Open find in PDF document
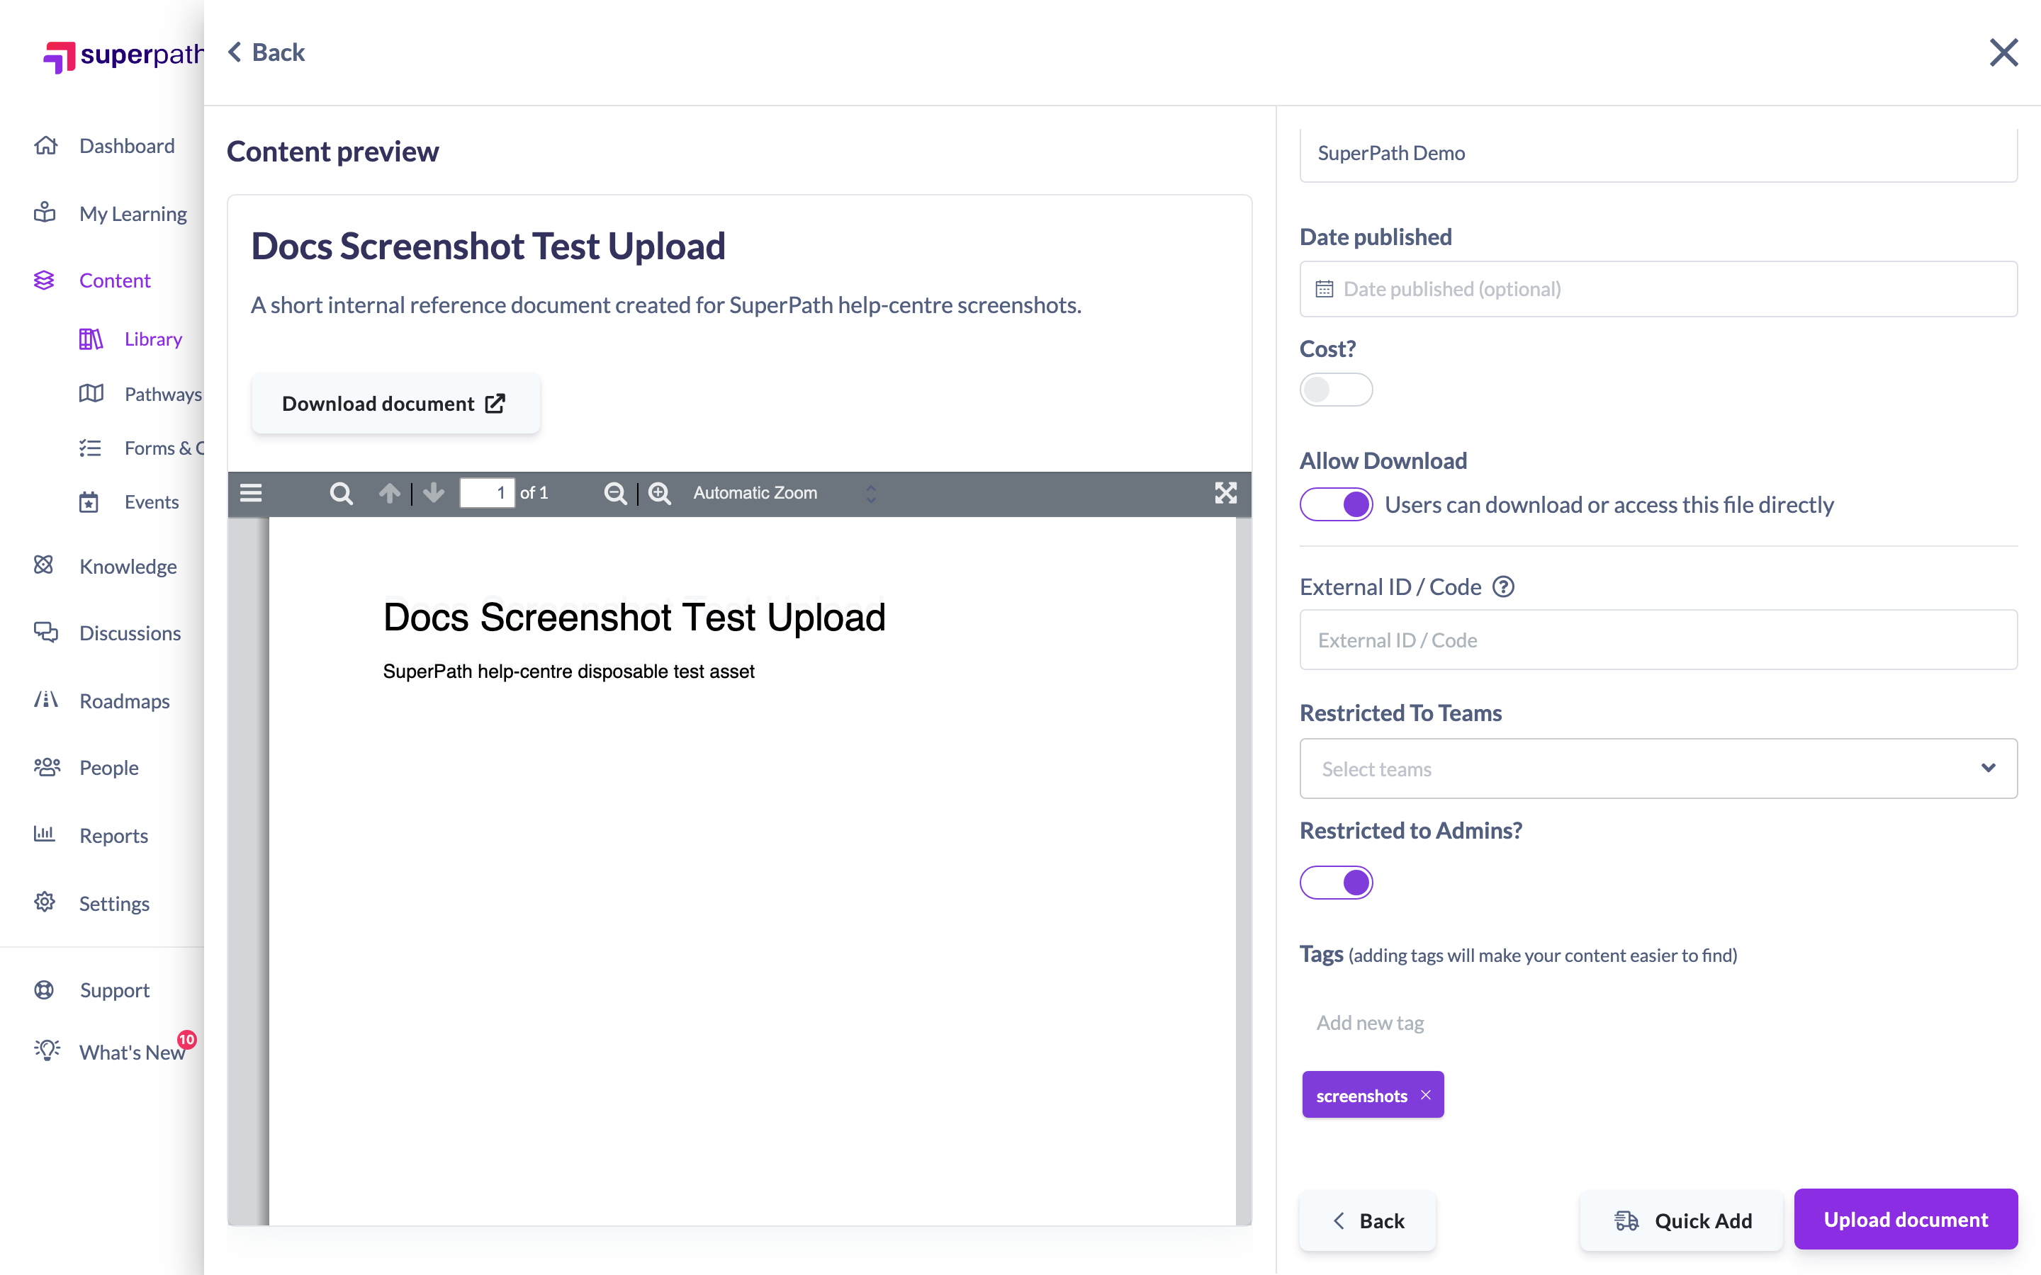Screen dimensions: 2041x1275 pos(341,493)
